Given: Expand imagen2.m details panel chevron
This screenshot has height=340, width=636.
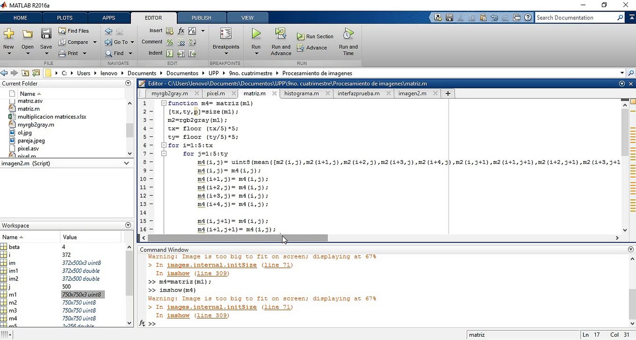Looking at the screenshot, I should [126, 163].
